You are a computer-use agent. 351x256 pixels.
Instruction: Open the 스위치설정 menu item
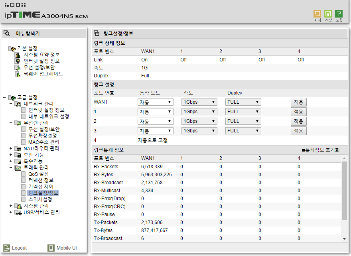pyautogui.click(x=40, y=199)
